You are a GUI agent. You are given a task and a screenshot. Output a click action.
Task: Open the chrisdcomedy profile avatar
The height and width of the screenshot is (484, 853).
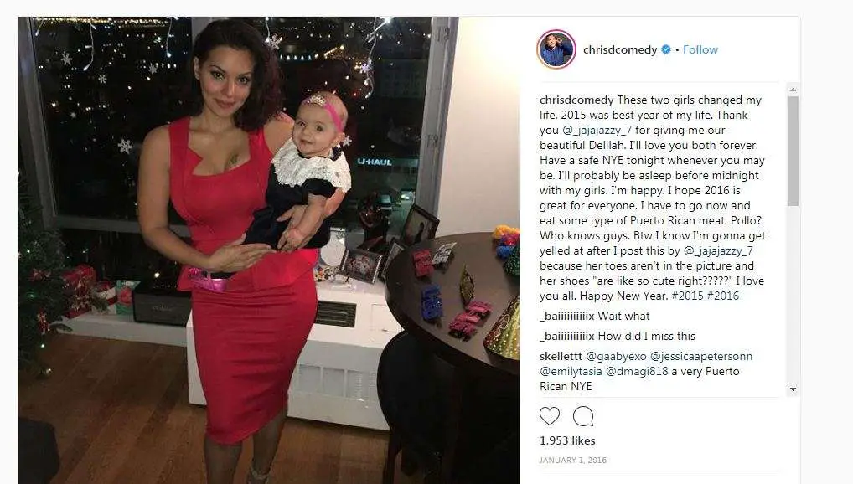[556, 49]
